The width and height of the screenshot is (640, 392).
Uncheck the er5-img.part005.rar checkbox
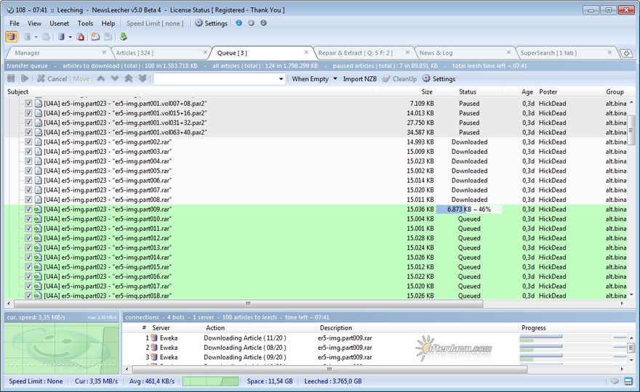tap(28, 171)
